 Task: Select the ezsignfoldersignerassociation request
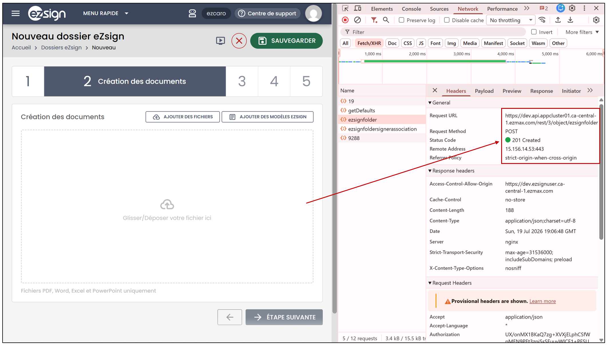(382, 129)
